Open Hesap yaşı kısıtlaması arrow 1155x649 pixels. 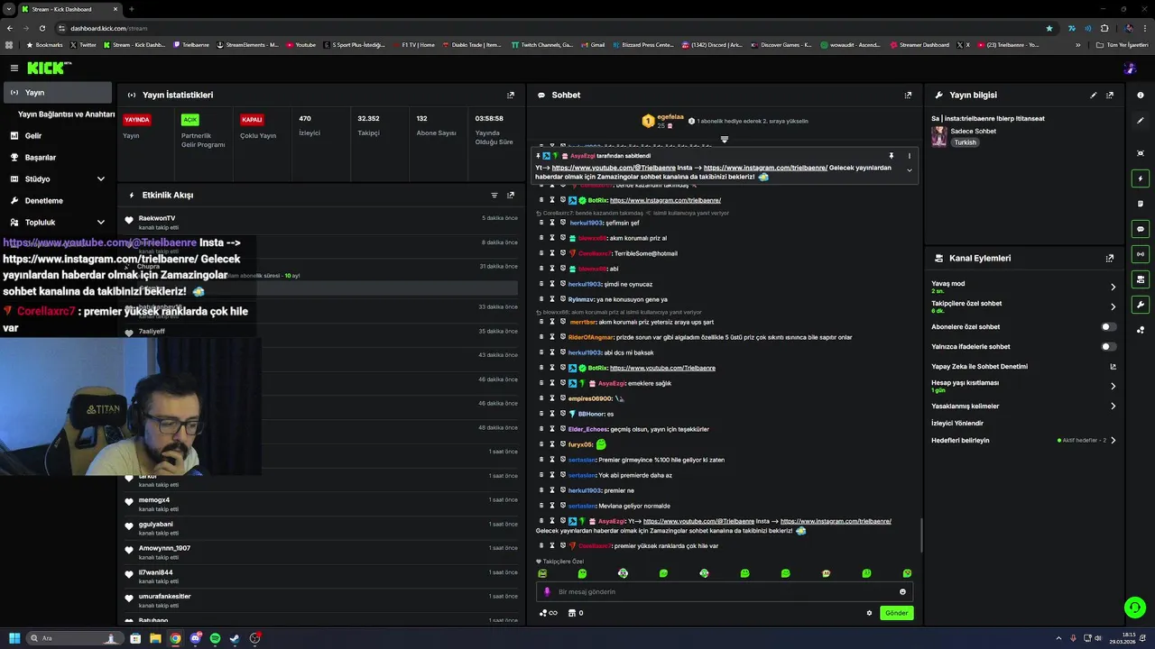pos(1113,386)
